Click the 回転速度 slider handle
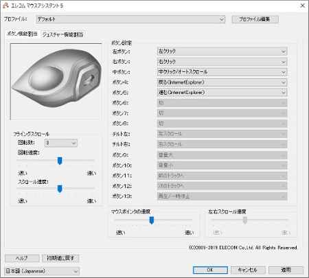This screenshot has width=309, height=278. [60, 161]
